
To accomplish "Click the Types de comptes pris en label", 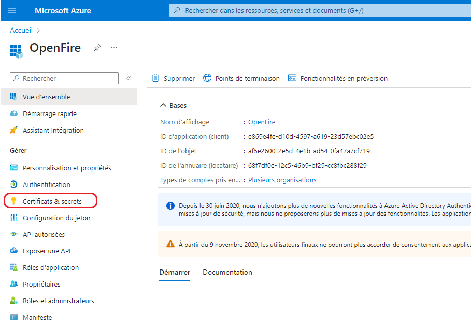I will click(x=200, y=180).
